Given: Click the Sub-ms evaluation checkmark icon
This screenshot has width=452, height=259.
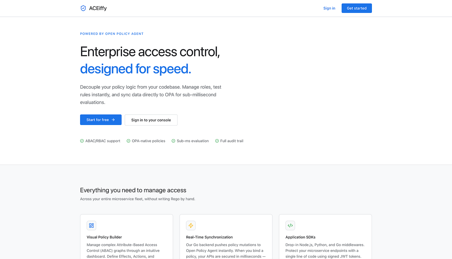Looking at the screenshot, I should (173, 141).
